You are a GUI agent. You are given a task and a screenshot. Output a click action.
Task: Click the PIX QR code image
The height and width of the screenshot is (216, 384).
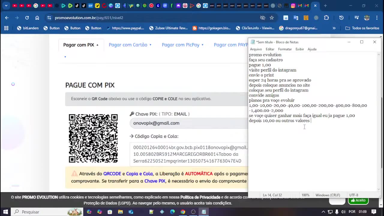(93, 138)
